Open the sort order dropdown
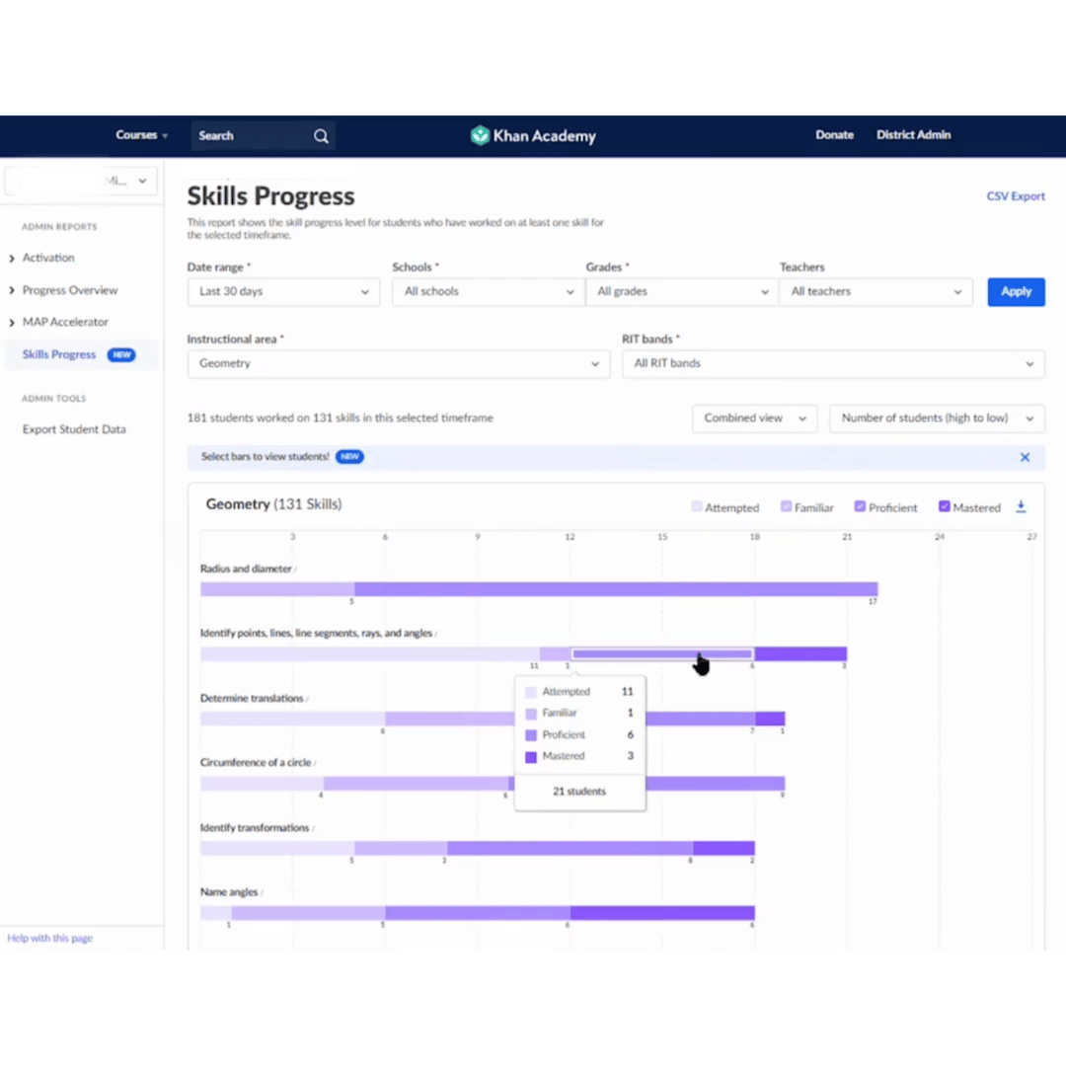Image resolution: width=1066 pixels, height=1066 pixels. (937, 419)
